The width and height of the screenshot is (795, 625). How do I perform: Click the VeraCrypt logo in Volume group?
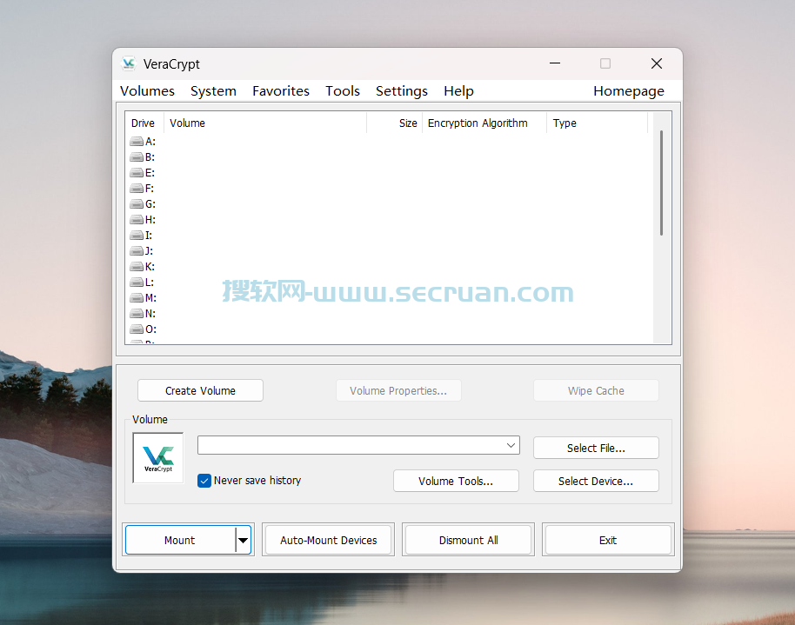point(158,458)
